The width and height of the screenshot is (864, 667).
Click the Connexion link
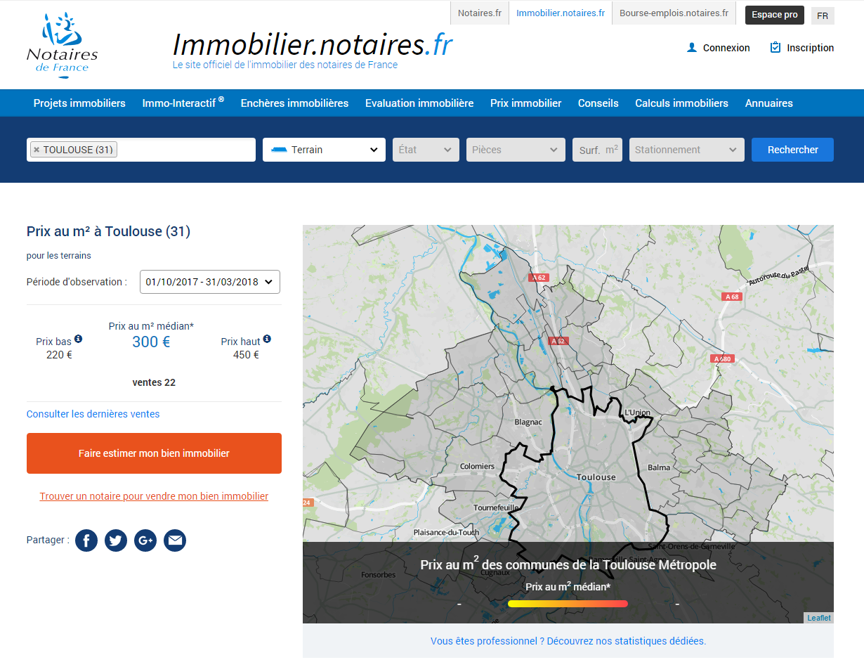726,48
